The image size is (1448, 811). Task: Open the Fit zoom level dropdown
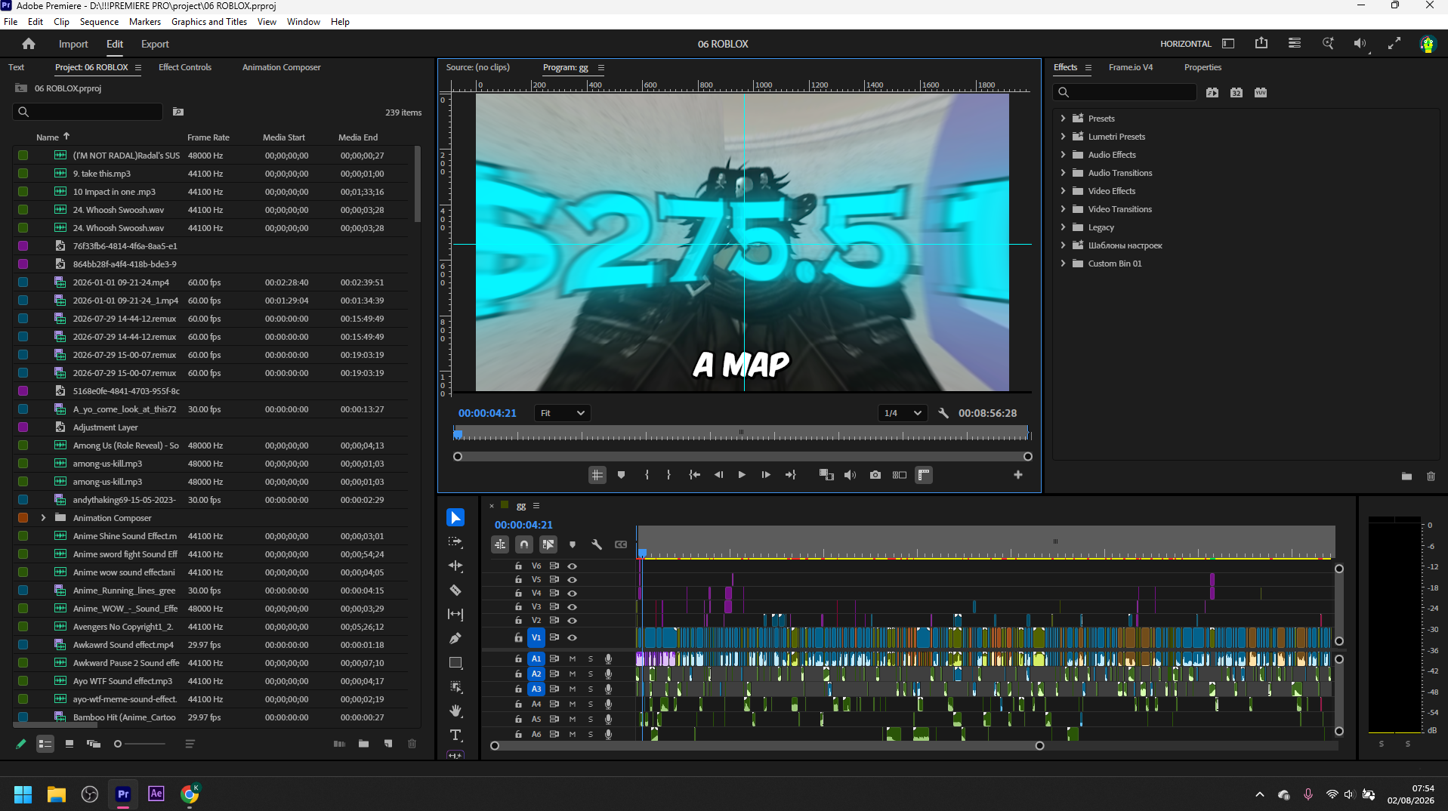pyautogui.click(x=562, y=413)
